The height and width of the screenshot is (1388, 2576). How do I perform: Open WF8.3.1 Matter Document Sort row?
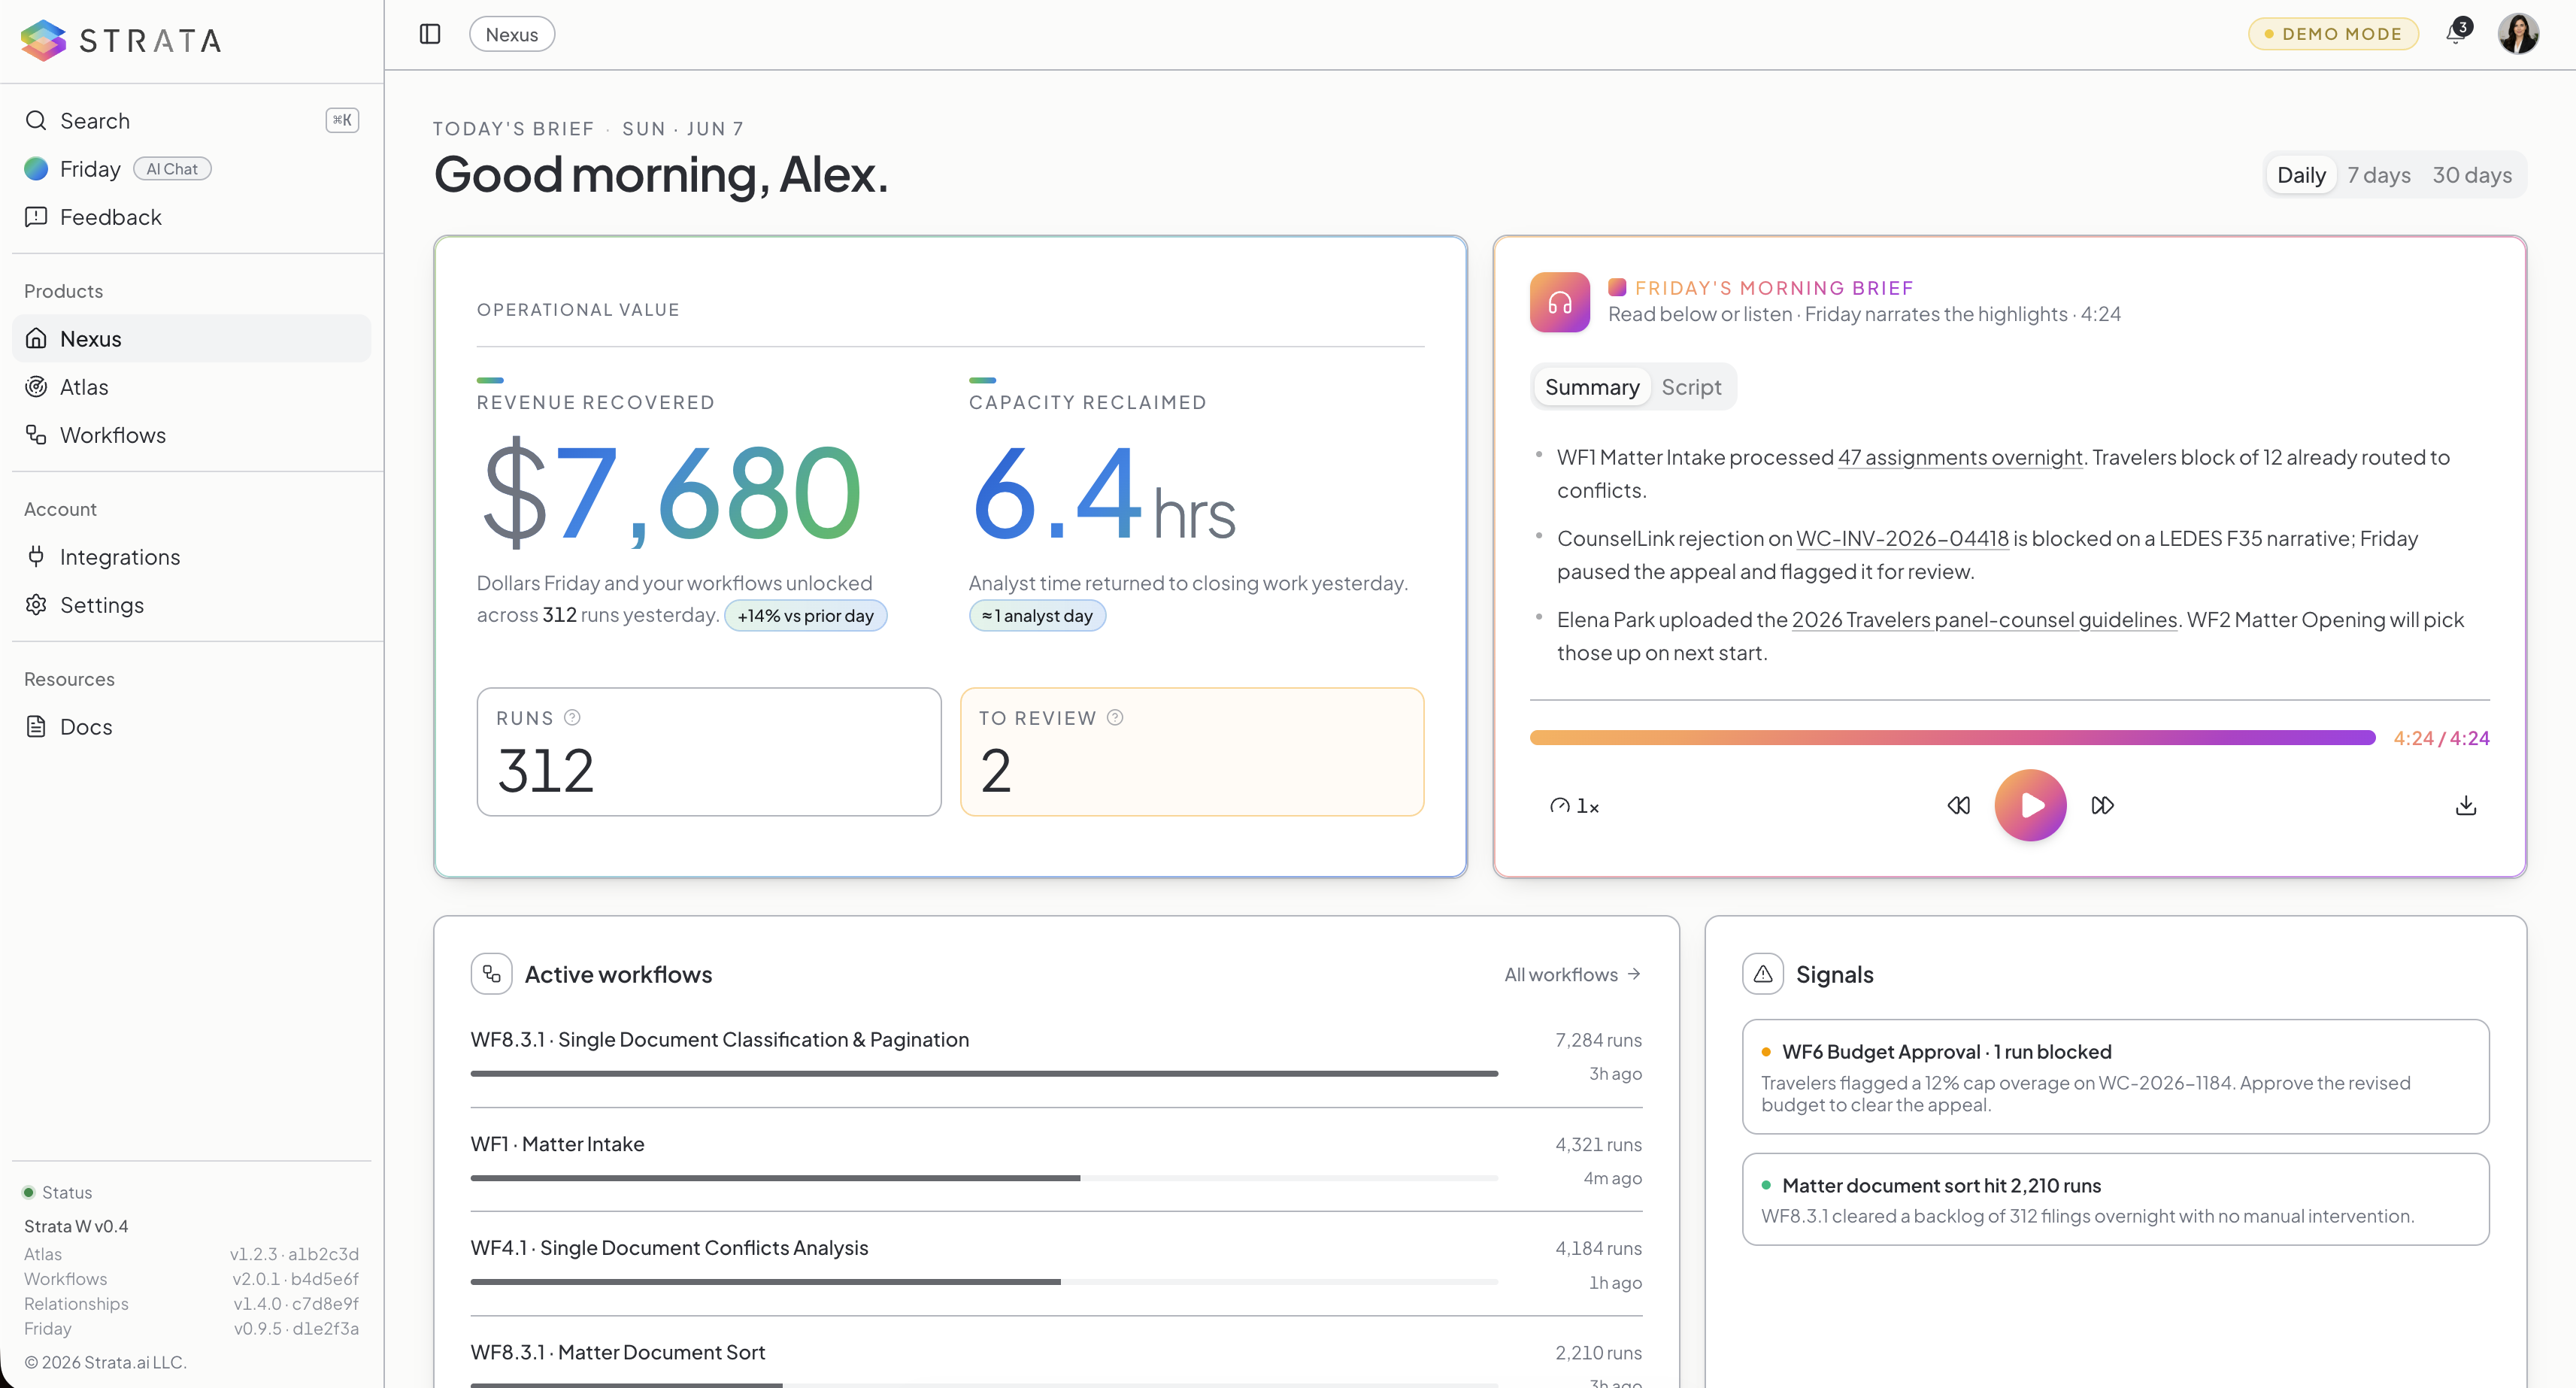click(x=1056, y=1362)
